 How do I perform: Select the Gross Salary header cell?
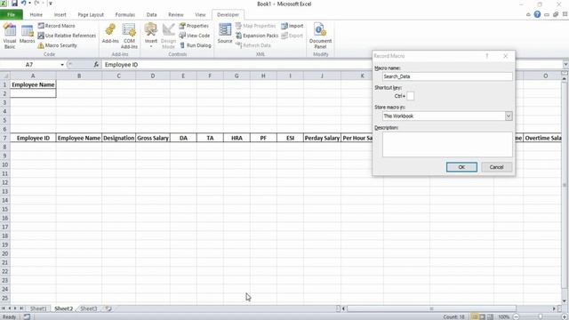tap(153, 138)
